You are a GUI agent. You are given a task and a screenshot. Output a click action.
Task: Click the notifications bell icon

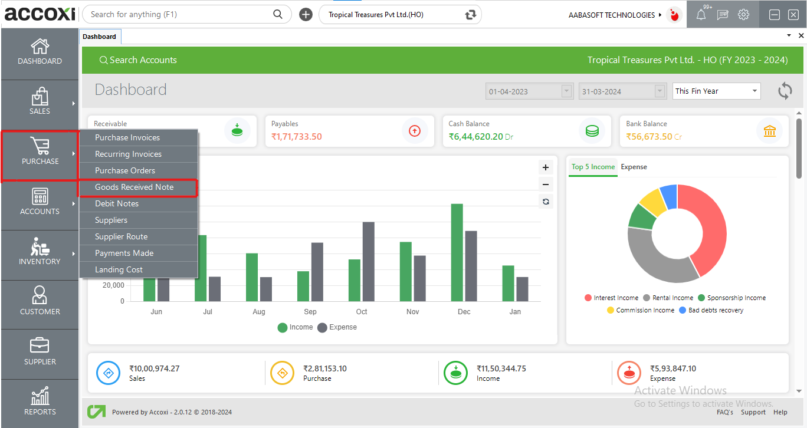click(x=701, y=15)
